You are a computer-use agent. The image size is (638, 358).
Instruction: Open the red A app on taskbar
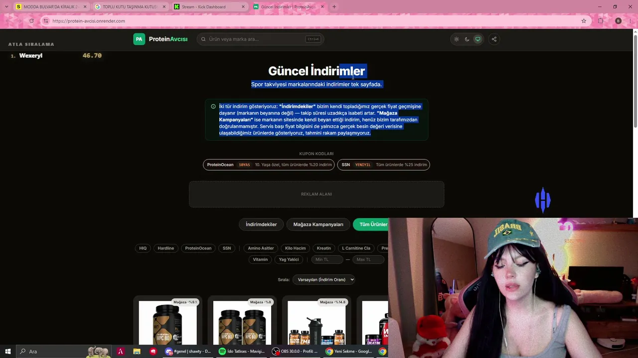tap(120, 352)
